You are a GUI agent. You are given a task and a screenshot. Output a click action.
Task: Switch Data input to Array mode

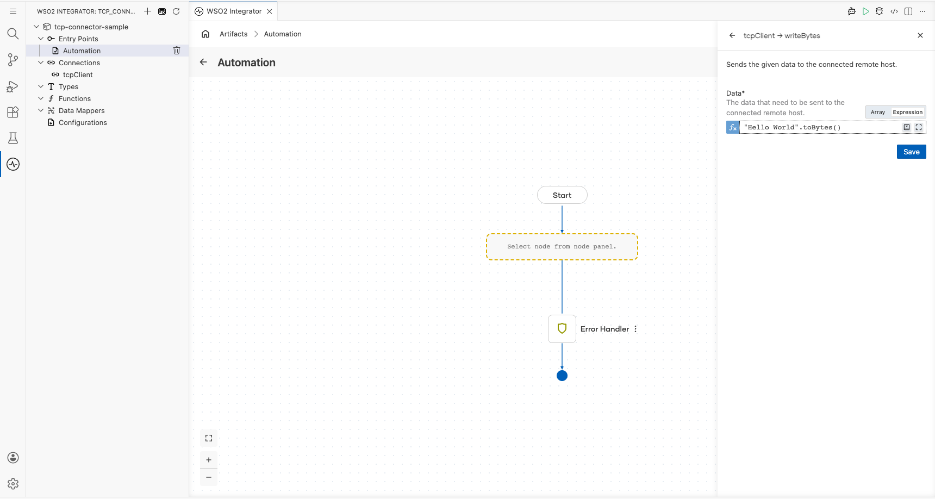click(x=878, y=112)
